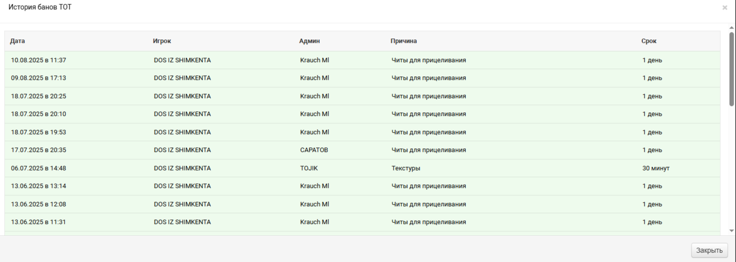Click the scrollbar down arrow
This screenshot has width=736, height=262.
tap(732, 230)
